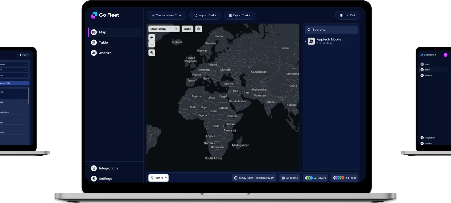The height and width of the screenshot is (203, 451).
Task: Click the Create a New Task button
Action: pos(166,15)
